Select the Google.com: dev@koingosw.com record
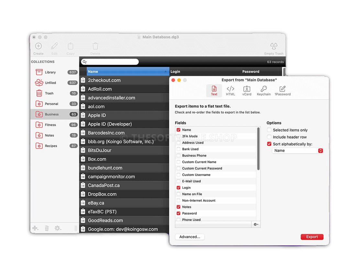Screen dimensions: 356x275 pos(124,229)
